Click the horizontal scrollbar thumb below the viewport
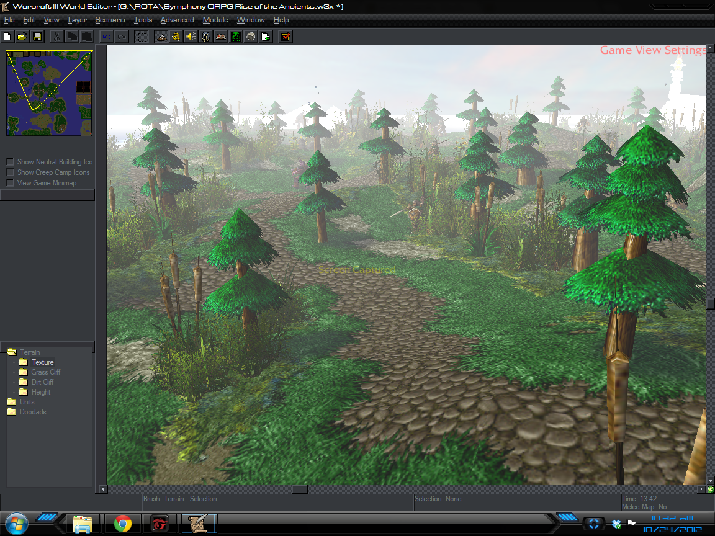715x536 pixels. (x=299, y=489)
